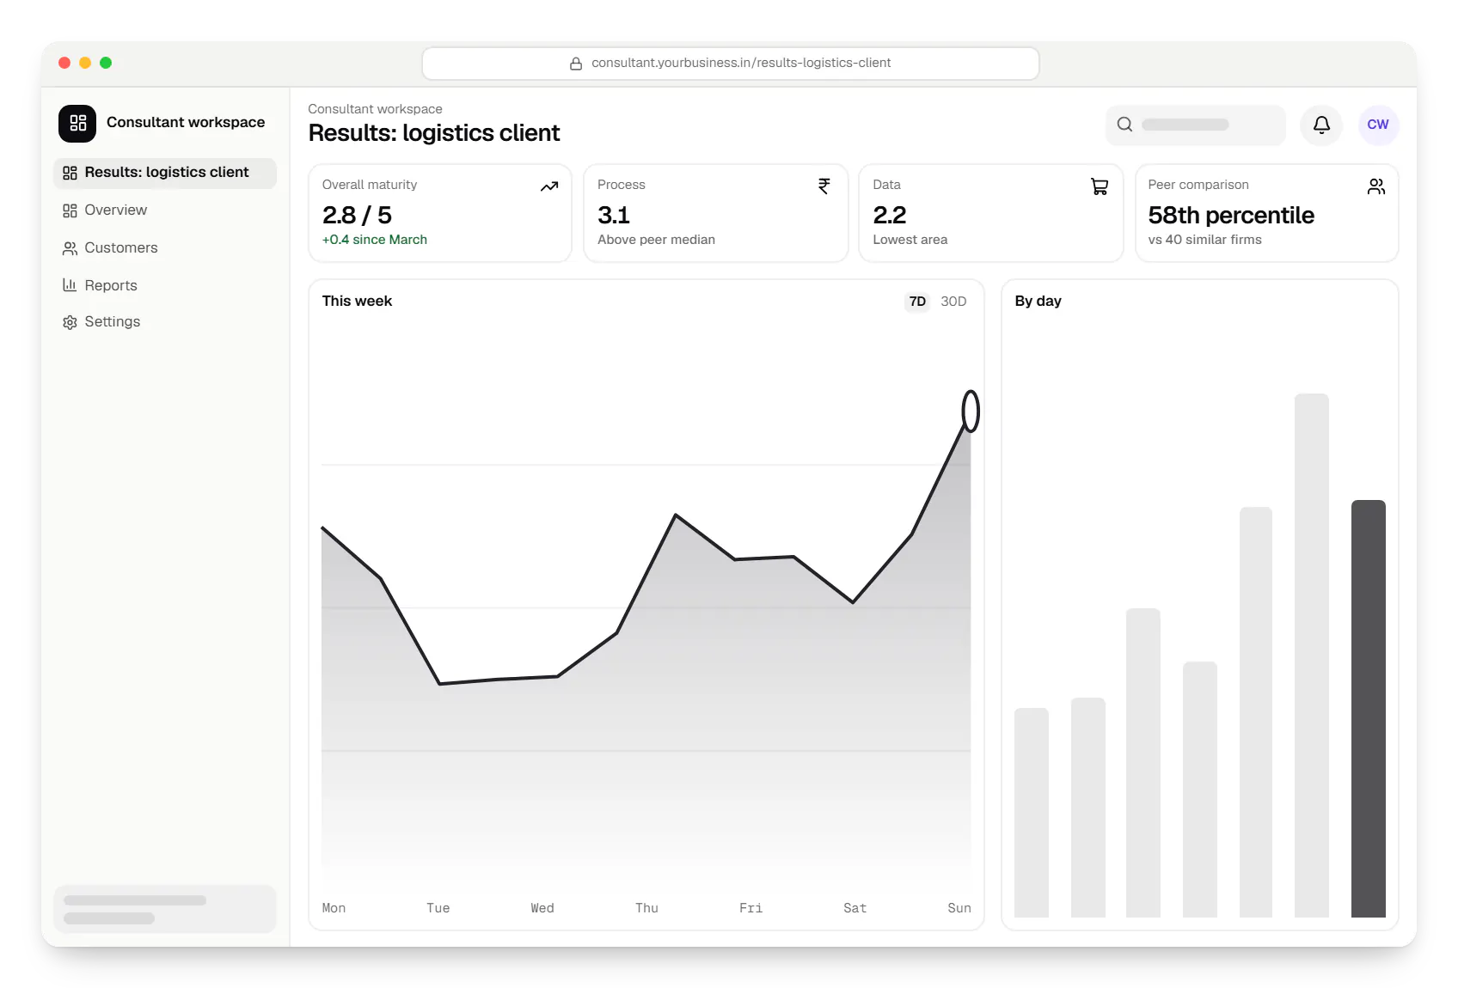Click "vs 40 similar firms" text
This screenshot has height=988, width=1458.
(x=1204, y=241)
